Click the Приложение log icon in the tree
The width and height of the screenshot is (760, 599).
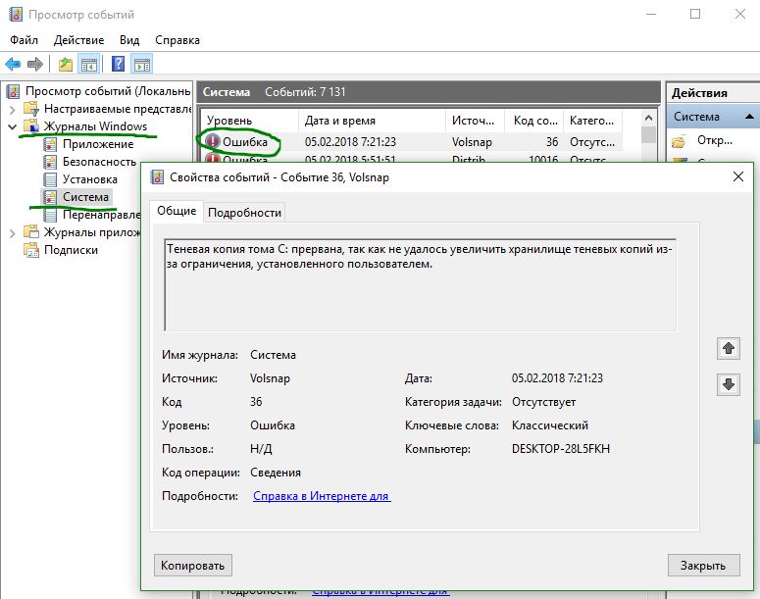click(x=50, y=144)
